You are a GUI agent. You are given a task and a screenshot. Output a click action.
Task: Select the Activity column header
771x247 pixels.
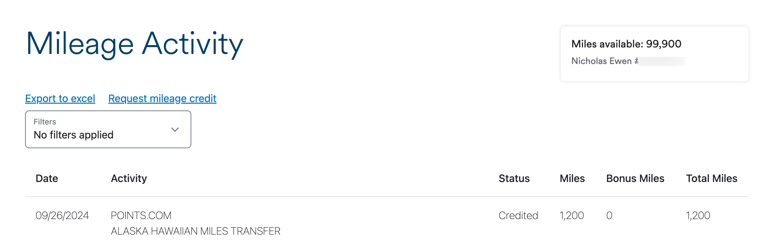pos(129,178)
